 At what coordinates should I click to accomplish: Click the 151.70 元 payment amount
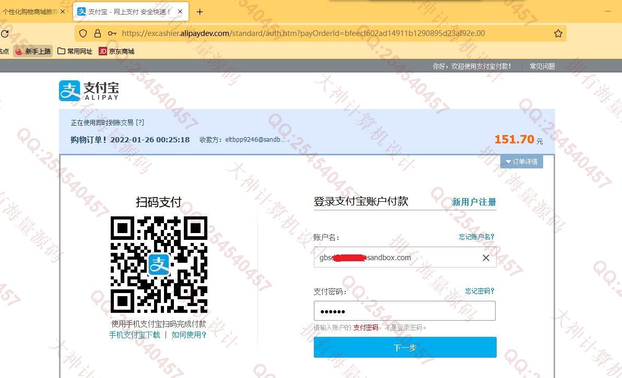(519, 140)
